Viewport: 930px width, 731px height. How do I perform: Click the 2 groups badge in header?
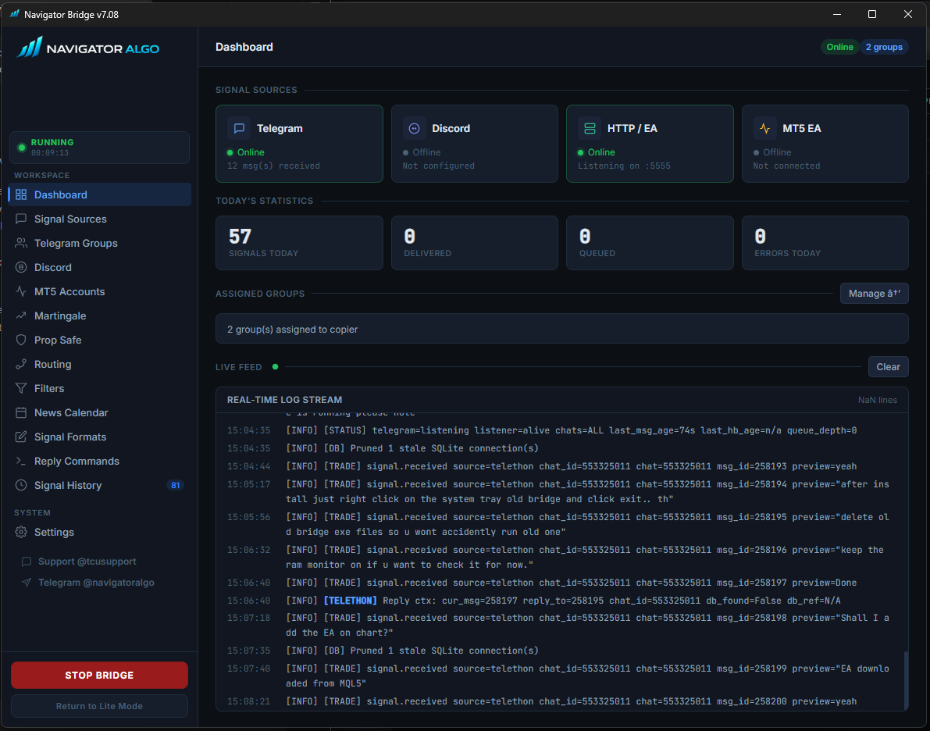click(x=884, y=47)
